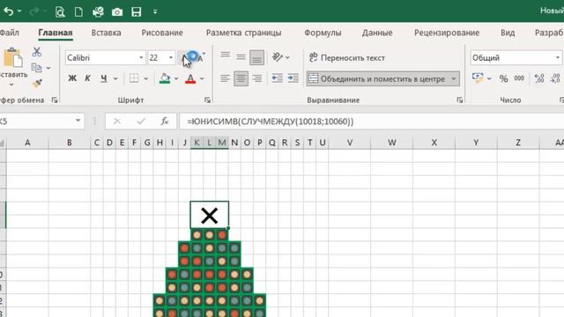Viewport: 564px width, 317px height.
Task: Toggle center horizontal alignment
Action: 241,78
